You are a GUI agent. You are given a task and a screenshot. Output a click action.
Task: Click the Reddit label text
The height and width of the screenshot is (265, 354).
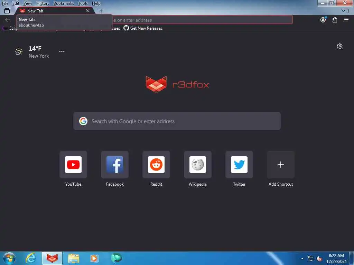[x=156, y=184]
